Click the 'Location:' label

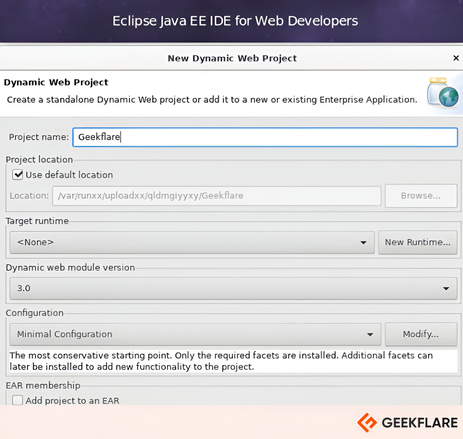click(29, 196)
